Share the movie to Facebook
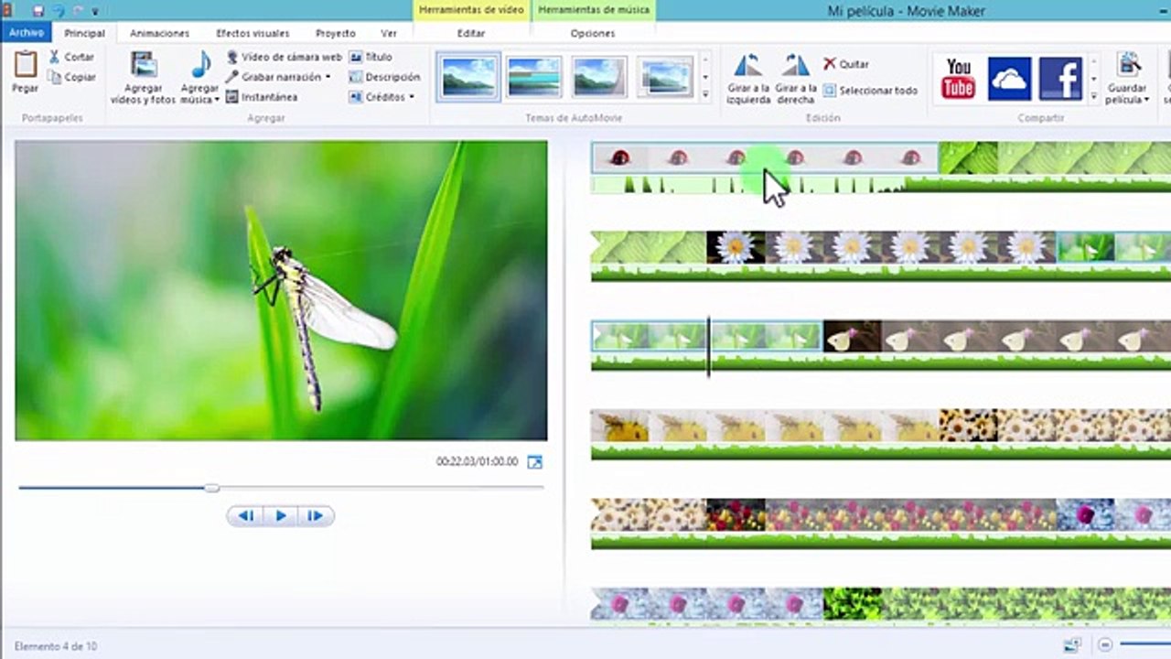The width and height of the screenshot is (1171, 659). pyautogui.click(x=1061, y=78)
